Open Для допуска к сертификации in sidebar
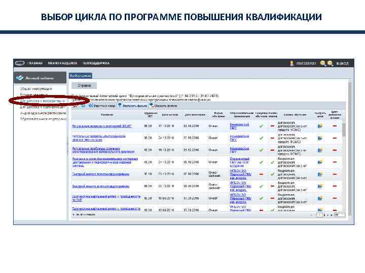This screenshot has height=273, width=365. click(43, 107)
